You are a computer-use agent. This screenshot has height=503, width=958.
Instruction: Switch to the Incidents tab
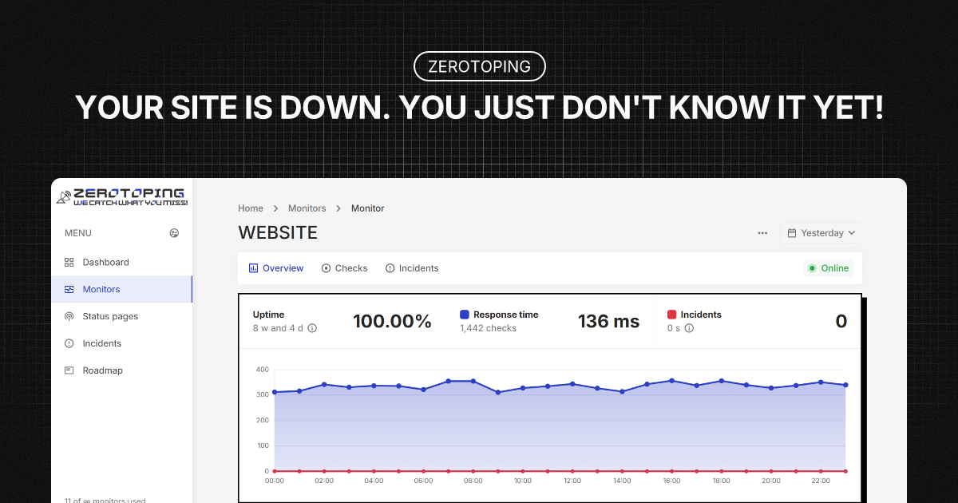(418, 268)
